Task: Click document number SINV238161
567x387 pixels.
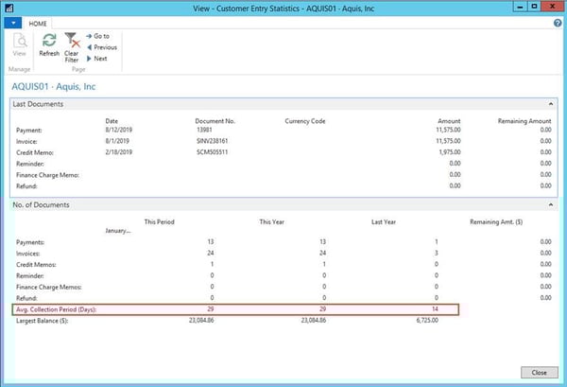Action: [x=213, y=141]
